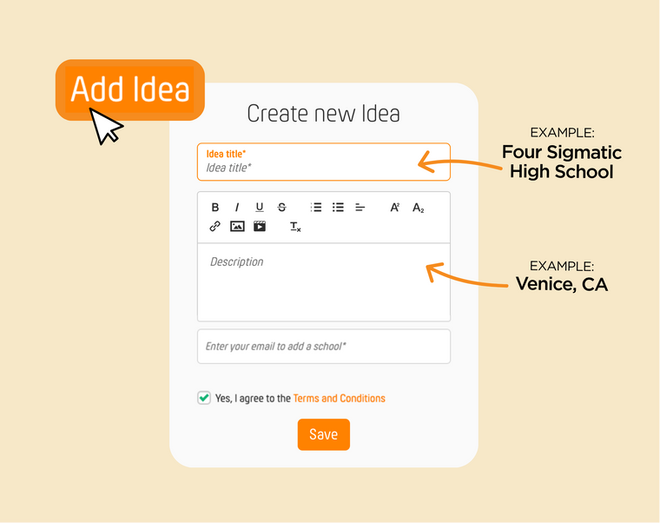Toggle bold formatting in the editor
The height and width of the screenshot is (523, 660).
tap(215, 208)
